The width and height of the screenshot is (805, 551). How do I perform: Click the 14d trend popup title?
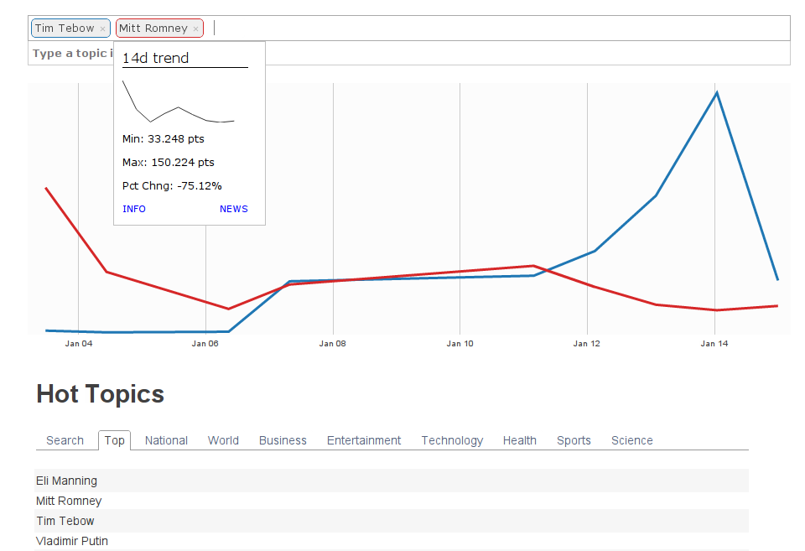coord(156,58)
